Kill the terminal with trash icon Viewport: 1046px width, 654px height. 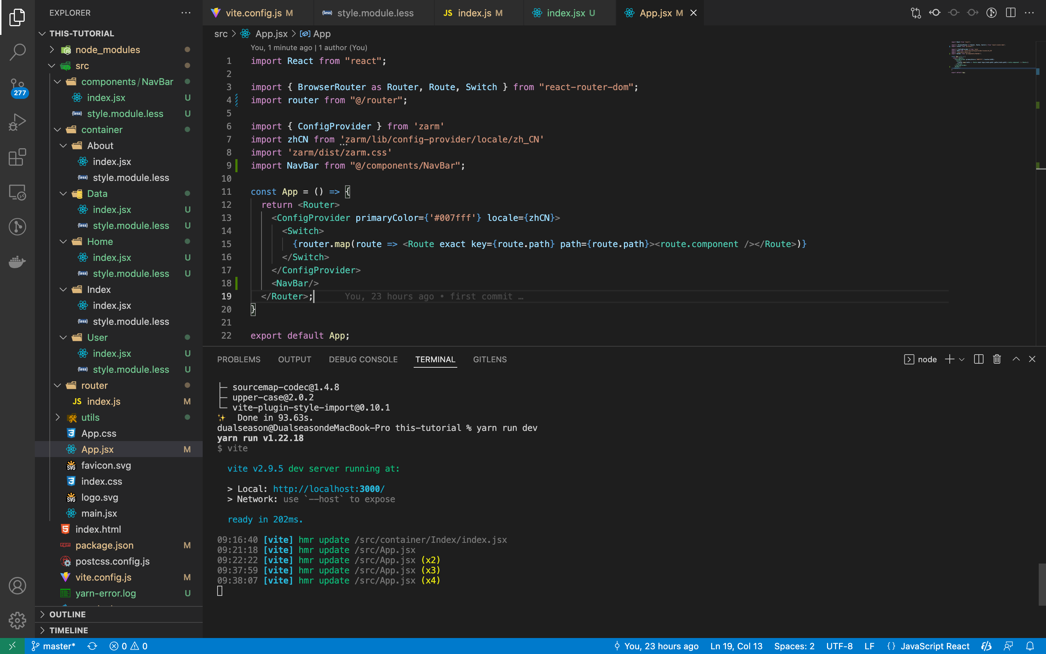tap(997, 359)
